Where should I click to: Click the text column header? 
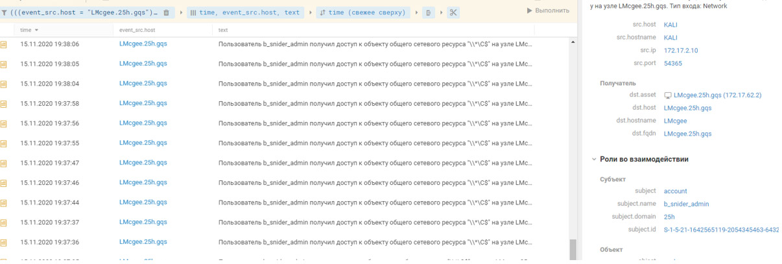pos(223,30)
